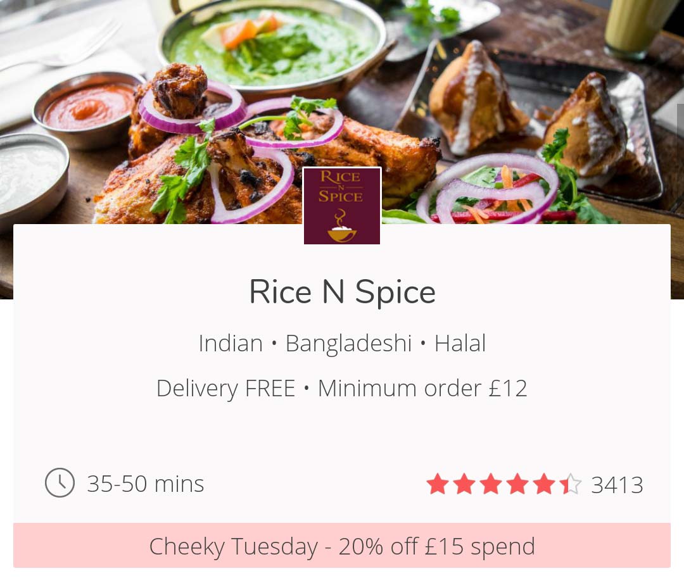Click the half-filled last rating star
Viewport: 684px width, 583px height.
(x=571, y=484)
